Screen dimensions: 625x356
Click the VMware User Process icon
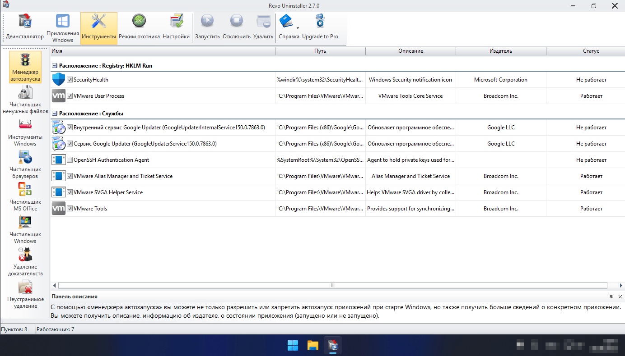(59, 96)
